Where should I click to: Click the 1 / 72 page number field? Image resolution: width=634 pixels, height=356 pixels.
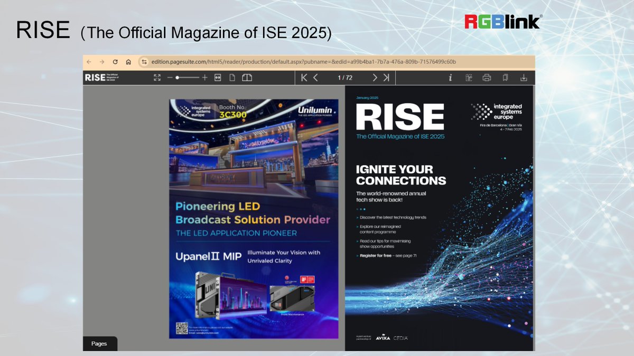pyautogui.click(x=346, y=78)
